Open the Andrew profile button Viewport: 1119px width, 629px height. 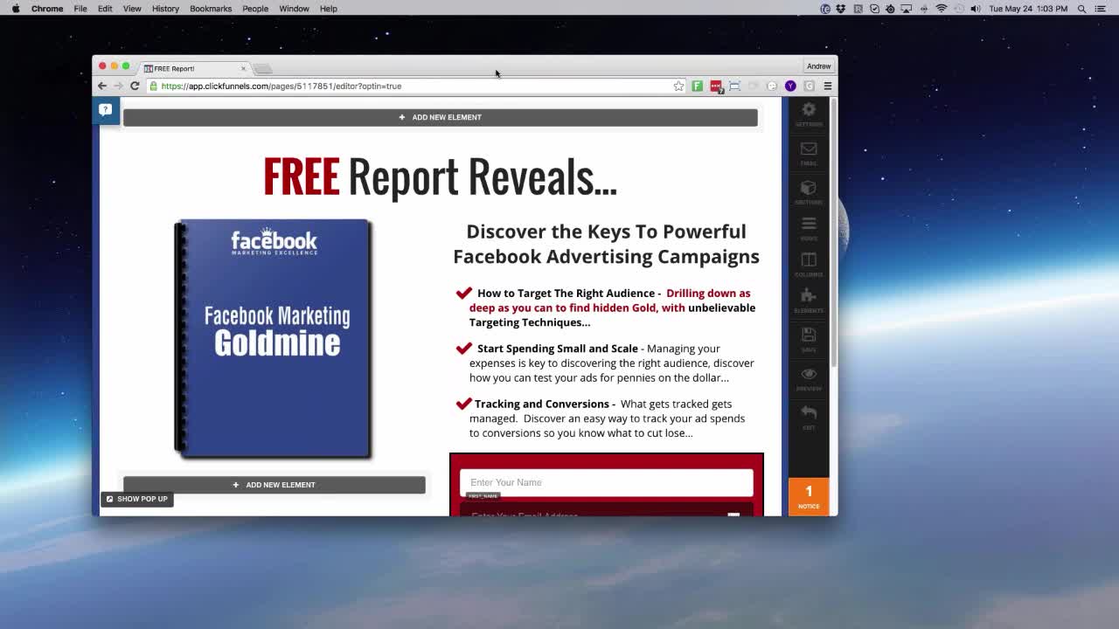(x=818, y=66)
